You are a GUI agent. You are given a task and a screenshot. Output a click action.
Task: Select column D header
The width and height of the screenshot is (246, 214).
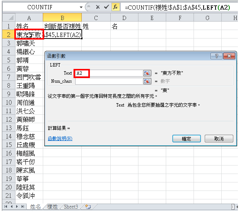click(124, 18)
